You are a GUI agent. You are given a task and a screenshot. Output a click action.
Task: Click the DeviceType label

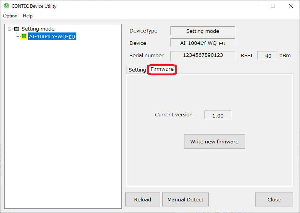[x=143, y=31]
